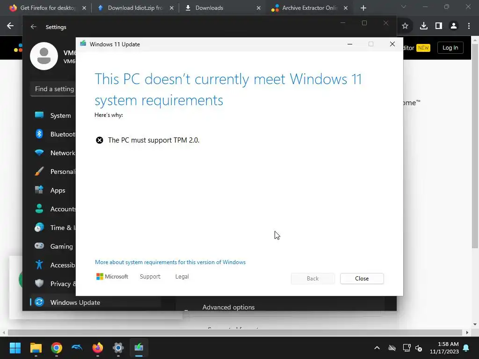Click the Log In button on webpage

click(x=450, y=48)
